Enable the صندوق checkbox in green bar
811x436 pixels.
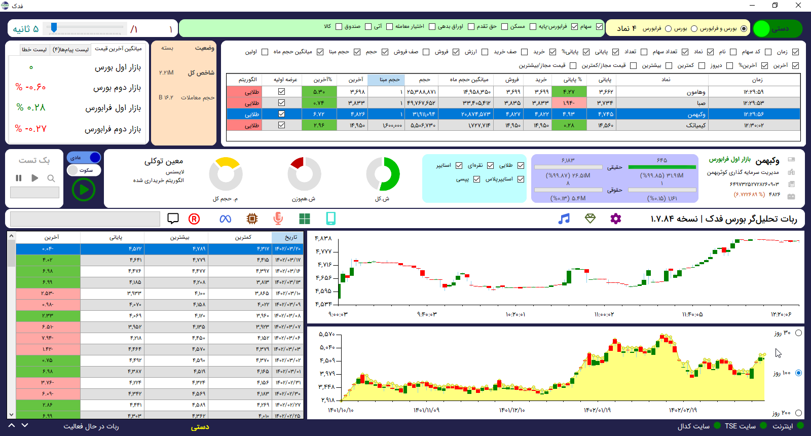coord(368,26)
